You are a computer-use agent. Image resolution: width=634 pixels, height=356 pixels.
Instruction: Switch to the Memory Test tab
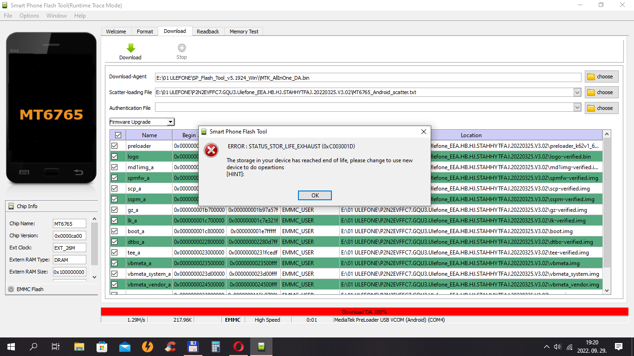click(244, 32)
